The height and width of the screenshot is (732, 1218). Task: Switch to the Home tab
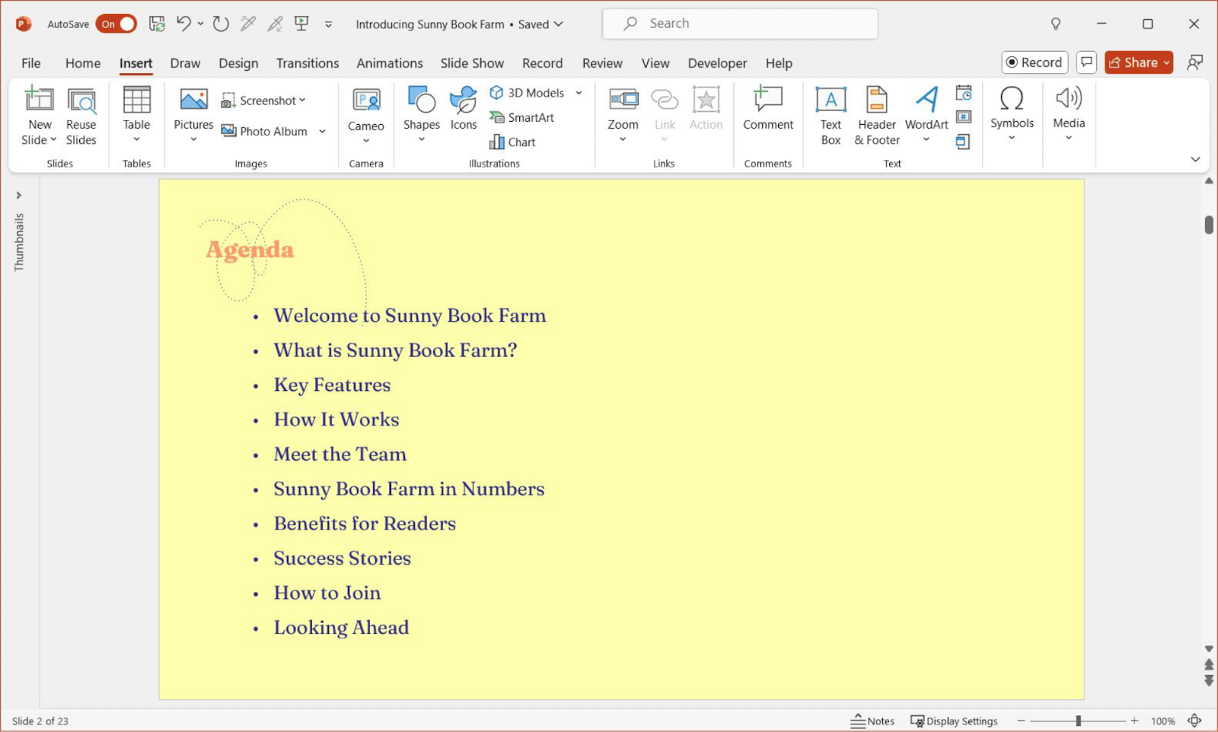(83, 63)
